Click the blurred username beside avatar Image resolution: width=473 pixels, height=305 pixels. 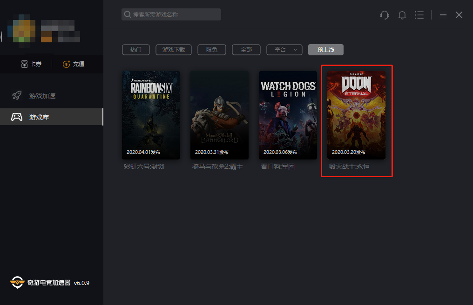click(x=61, y=31)
